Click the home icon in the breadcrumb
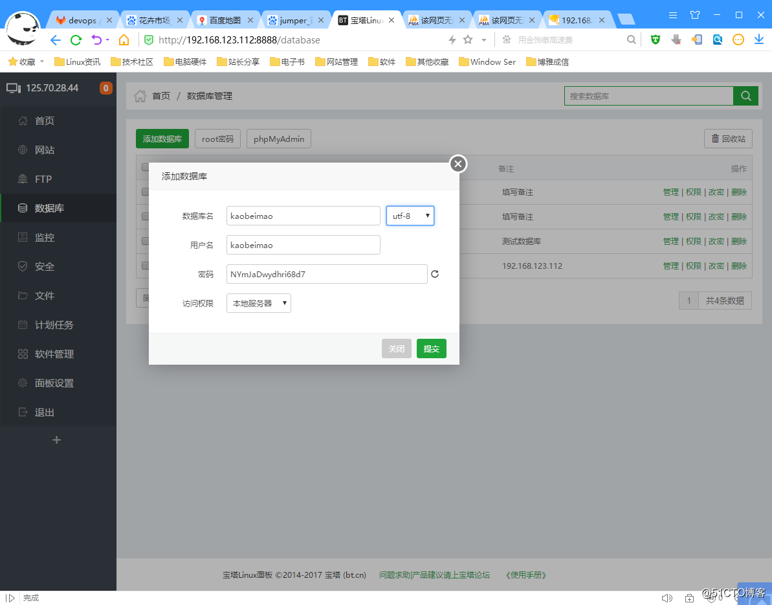This screenshot has width=772, height=605. click(x=140, y=96)
